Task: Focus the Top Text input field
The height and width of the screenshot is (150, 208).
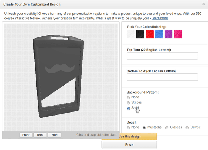Action: (x=162, y=56)
